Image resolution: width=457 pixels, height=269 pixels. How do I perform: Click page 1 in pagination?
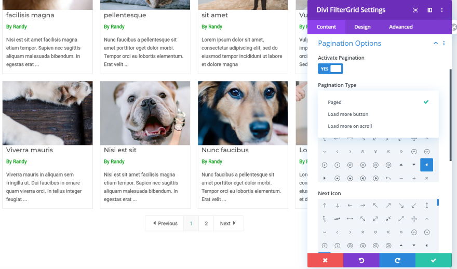click(x=191, y=223)
